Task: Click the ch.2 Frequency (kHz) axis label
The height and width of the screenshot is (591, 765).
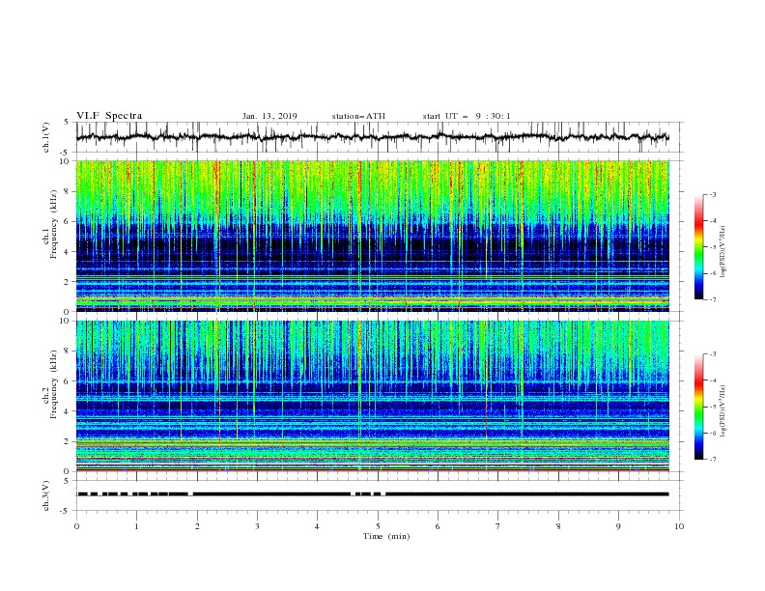Action: point(50,384)
